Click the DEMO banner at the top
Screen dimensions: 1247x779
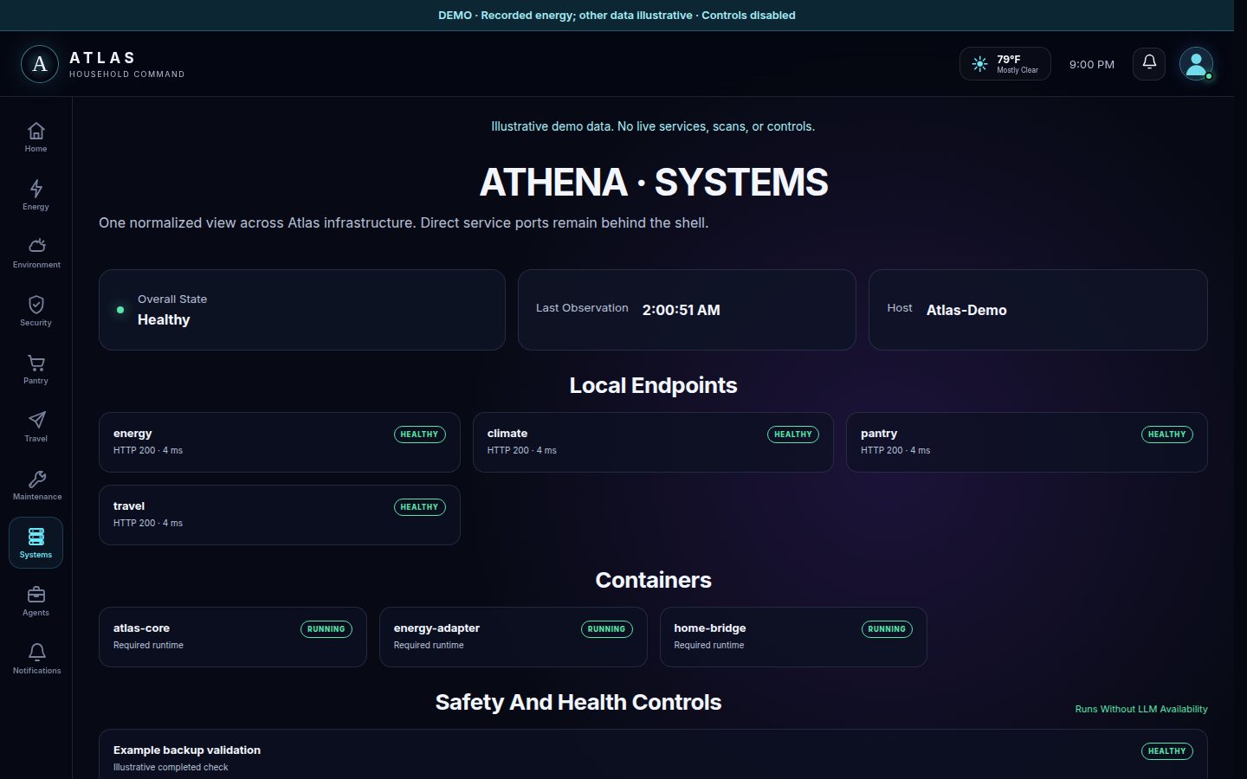pyautogui.click(x=617, y=16)
